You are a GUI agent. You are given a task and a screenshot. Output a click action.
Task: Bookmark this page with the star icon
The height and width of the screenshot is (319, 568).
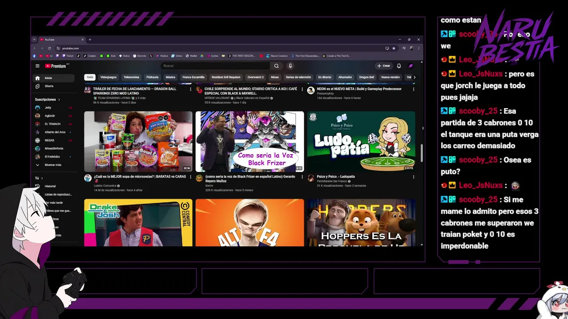[x=394, y=48]
